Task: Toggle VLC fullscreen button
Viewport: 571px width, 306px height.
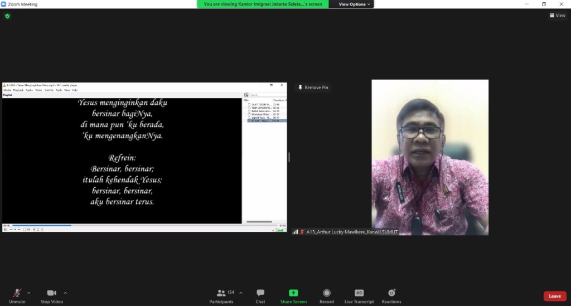Action: click(25, 230)
